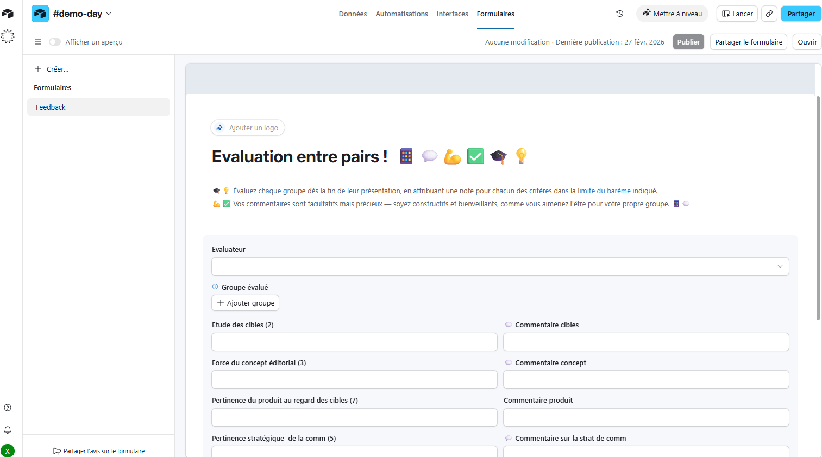This screenshot has height=457, width=822.
Task: Click the Partager le formulaire button
Action: [x=748, y=42]
